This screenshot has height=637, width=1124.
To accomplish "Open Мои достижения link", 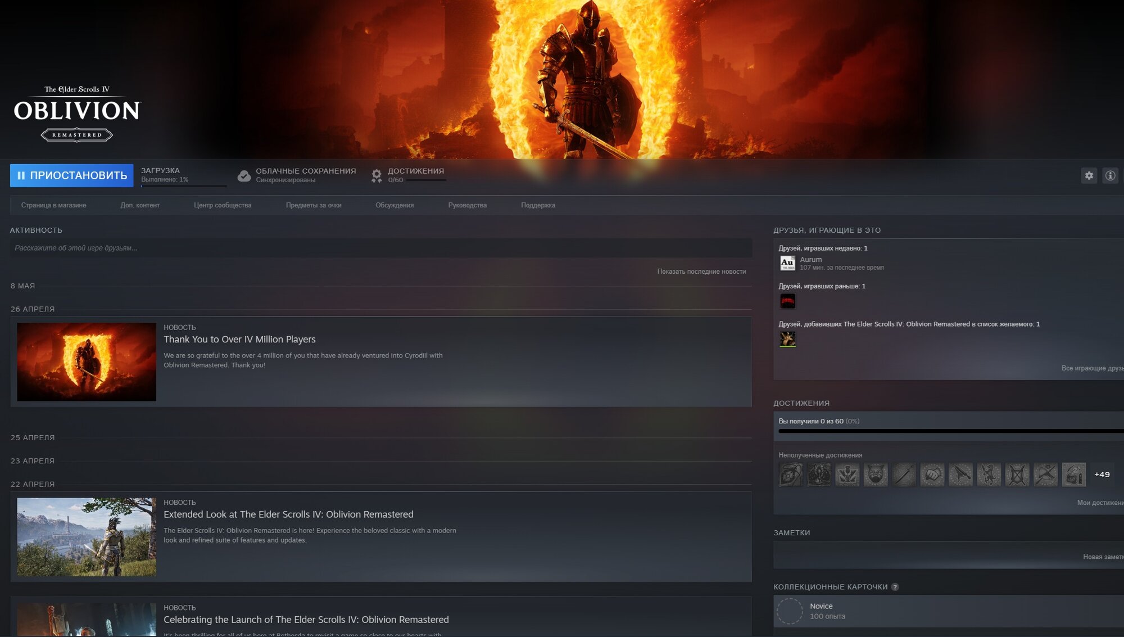I will point(1100,503).
